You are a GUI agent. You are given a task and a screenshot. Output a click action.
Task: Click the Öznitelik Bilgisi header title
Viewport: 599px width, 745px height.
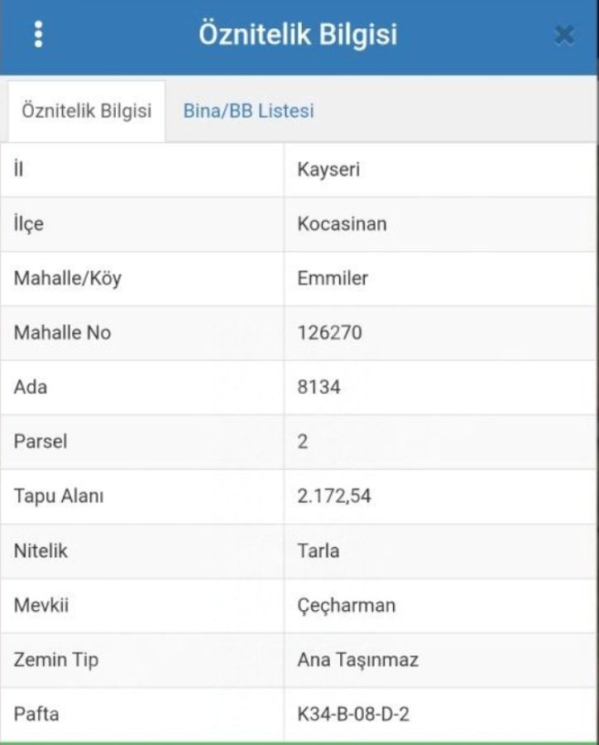(298, 35)
